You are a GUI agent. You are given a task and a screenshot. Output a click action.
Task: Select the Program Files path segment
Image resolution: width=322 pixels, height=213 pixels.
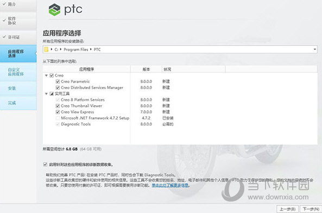[76, 49]
